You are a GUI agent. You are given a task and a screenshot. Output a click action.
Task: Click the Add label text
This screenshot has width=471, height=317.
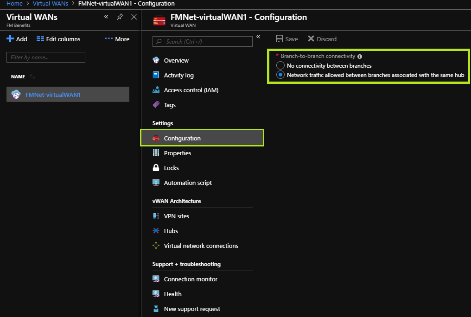[22, 39]
